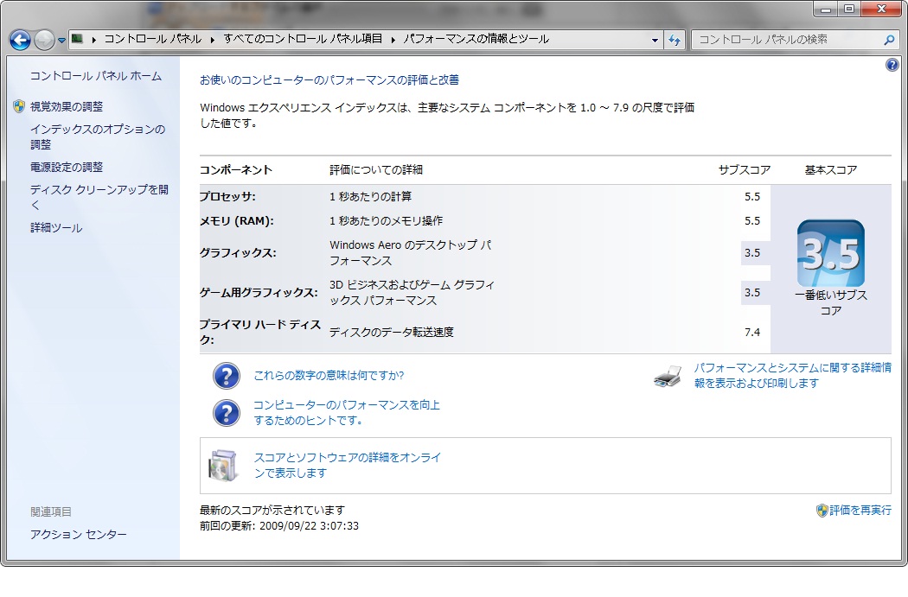
Task: Open ディスク クリーンアップを開く link
Action: pyautogui.click(x=99, y=197)
